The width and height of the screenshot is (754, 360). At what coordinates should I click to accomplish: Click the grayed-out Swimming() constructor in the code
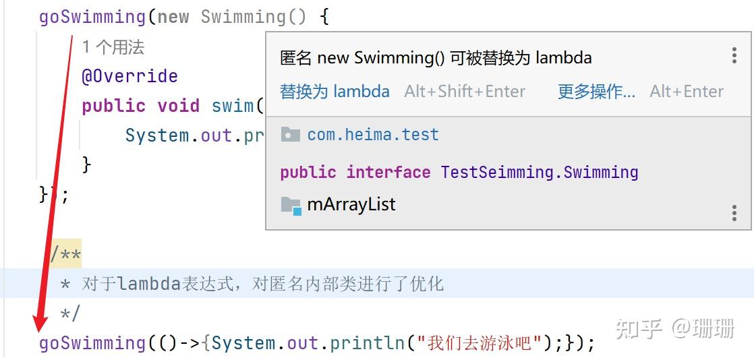click(x=254, y=17)
